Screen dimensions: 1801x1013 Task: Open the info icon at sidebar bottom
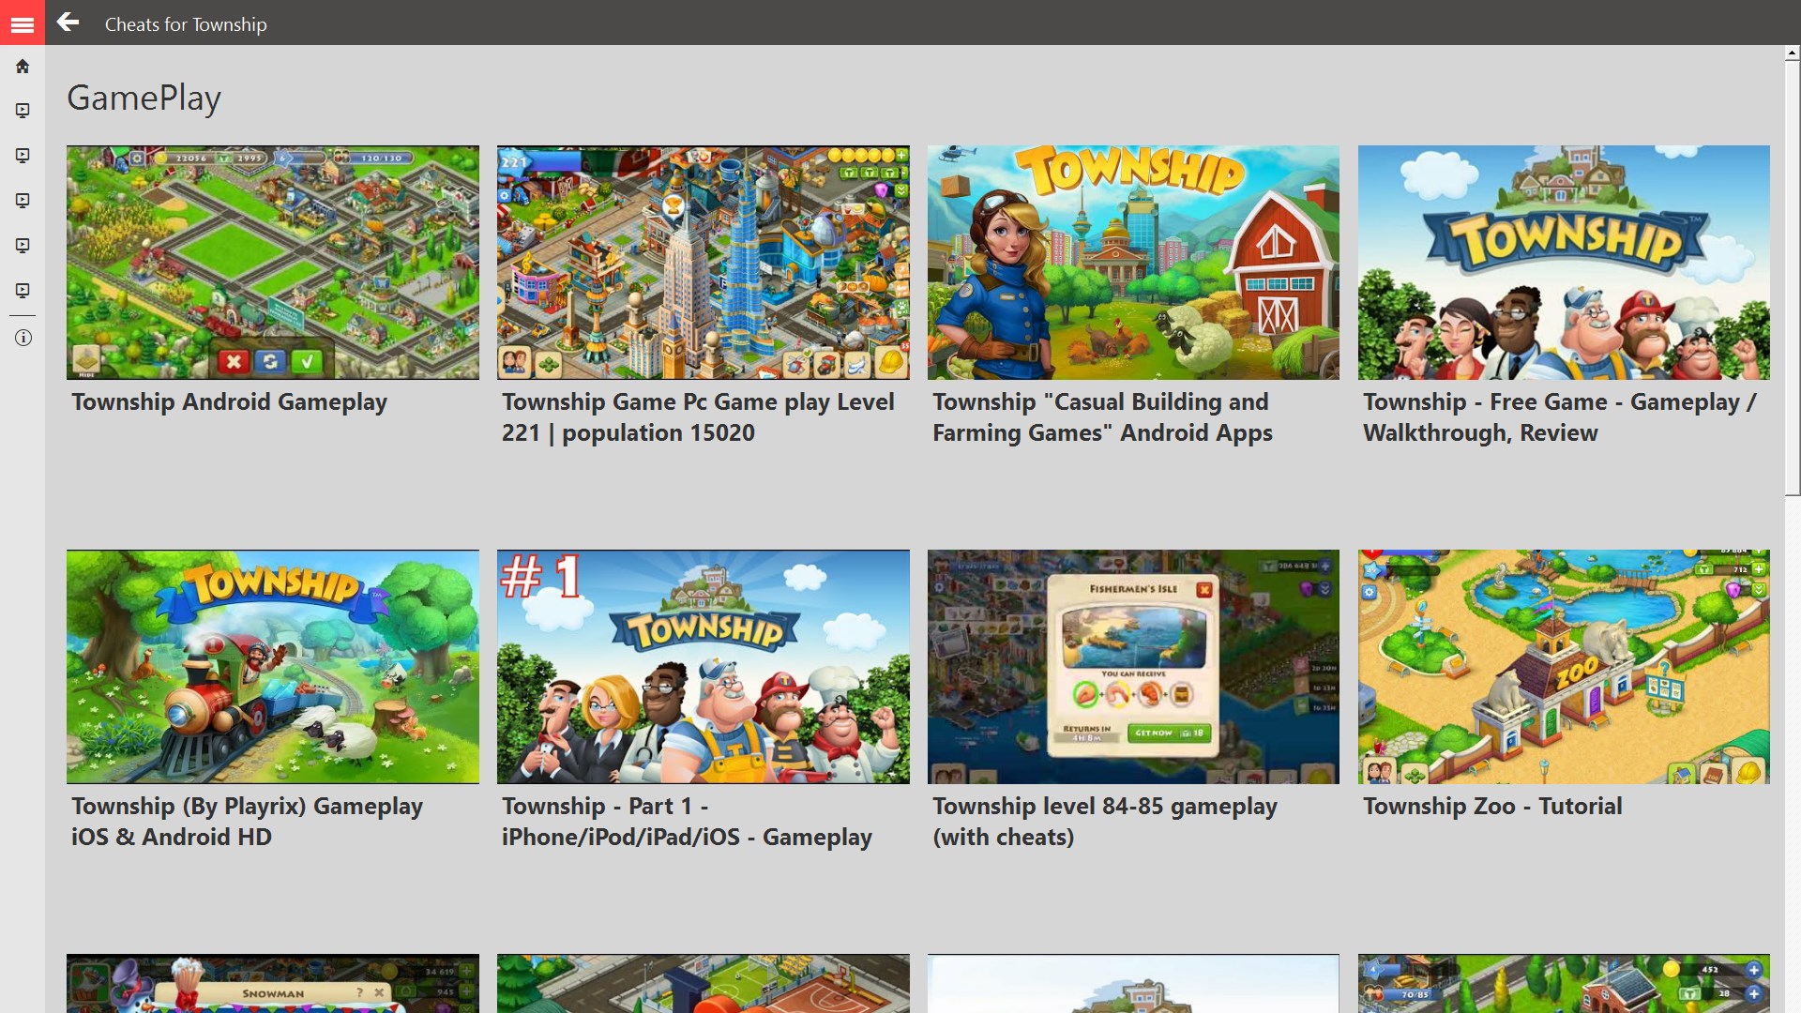coord(22,338)
